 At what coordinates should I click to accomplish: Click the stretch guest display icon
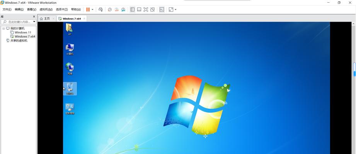click(x=171, y=10)
